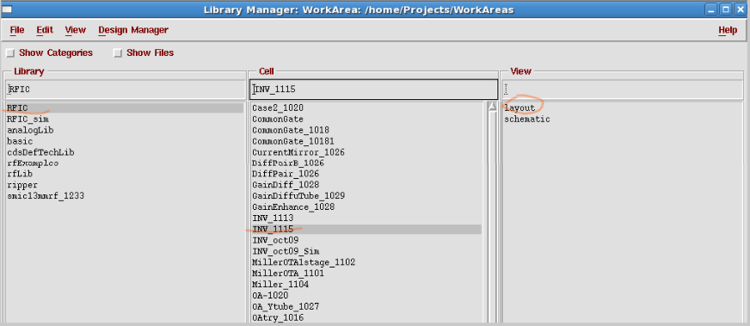Select the smic13mmrf_1233 library
Viewport: 750px width, 326px height.
tap(46, 196)
